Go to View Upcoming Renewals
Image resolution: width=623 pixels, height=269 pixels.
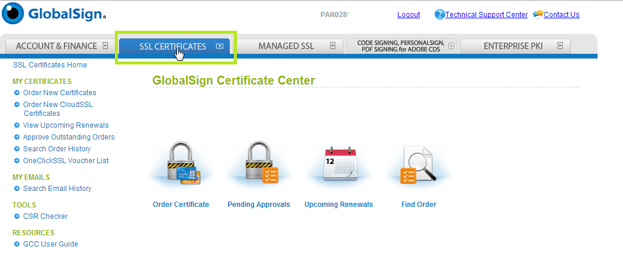(66, 125)
